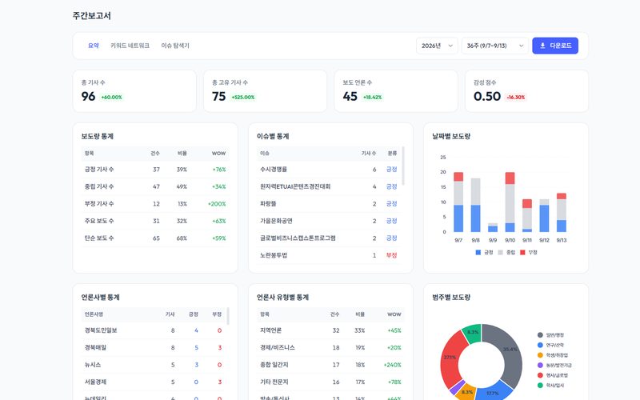Toggle the 중립 legend in 날짜별 보도량

506,252
